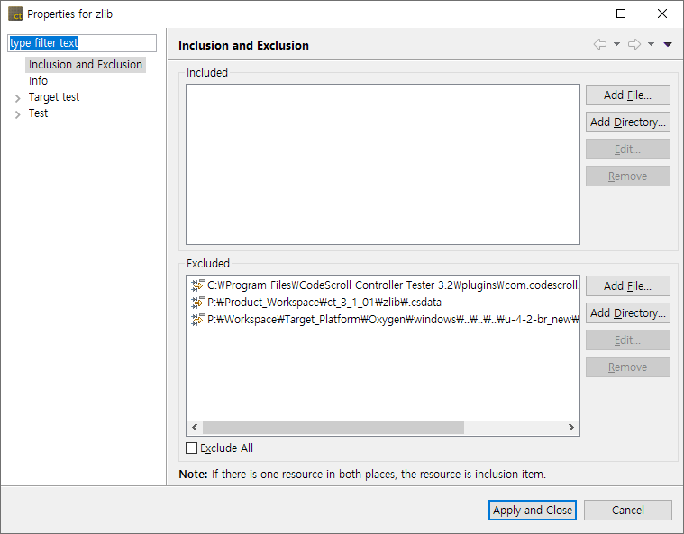Click the Apply and Close button
This screenshot has width=684, height=534.
[x=533, y=510]
